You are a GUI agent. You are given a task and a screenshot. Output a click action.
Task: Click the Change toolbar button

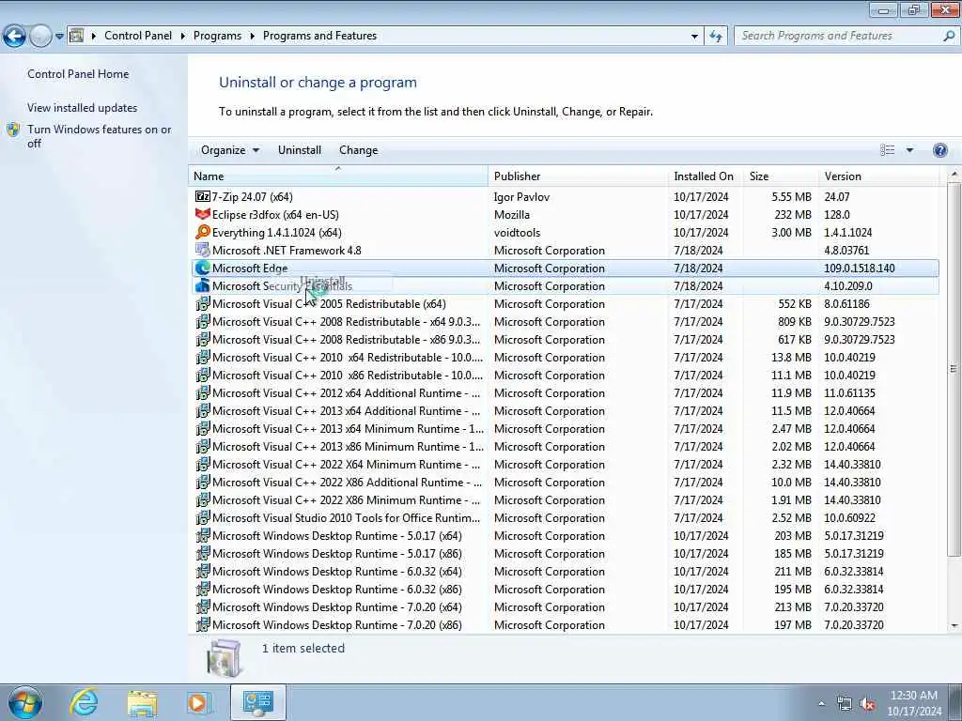(x=358, y=150)
